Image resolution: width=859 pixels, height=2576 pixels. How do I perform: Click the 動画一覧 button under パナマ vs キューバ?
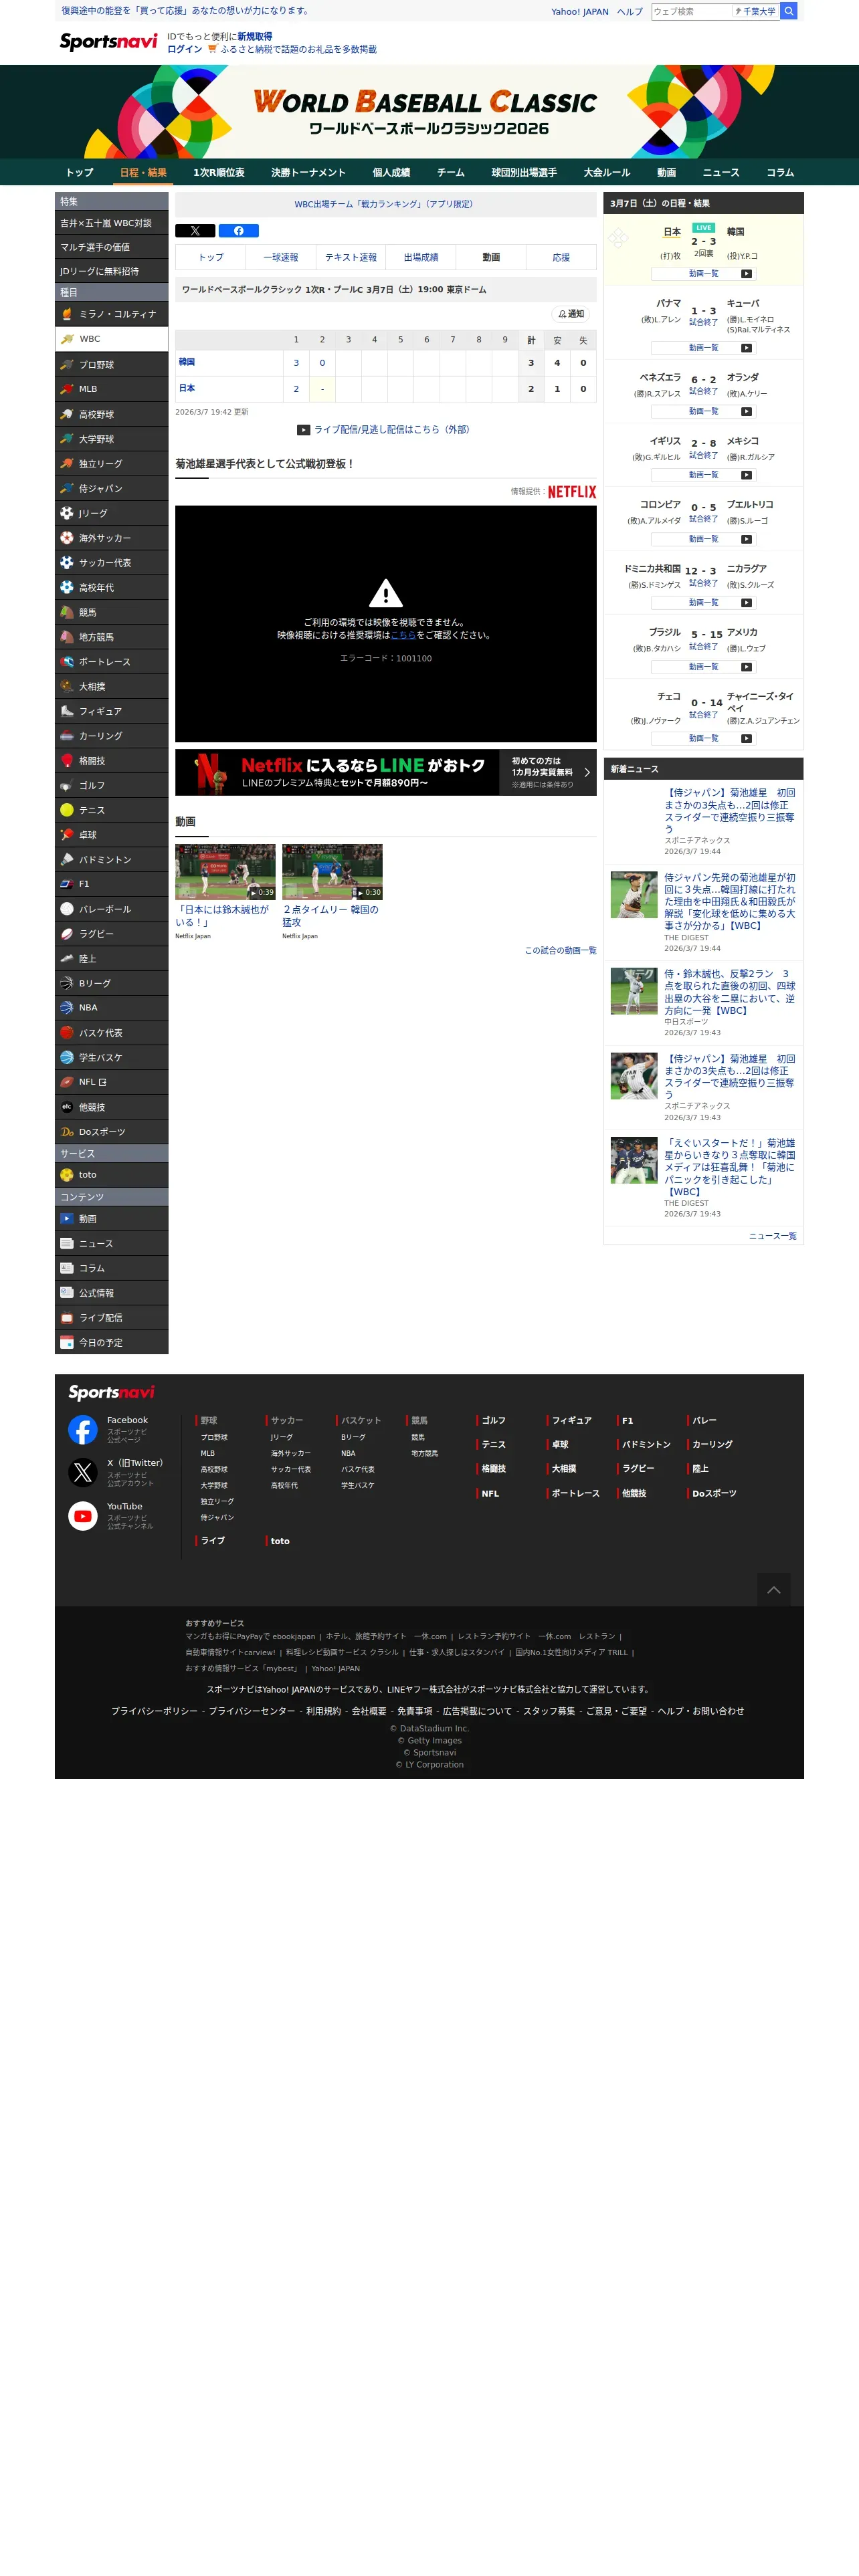point(703,348)
